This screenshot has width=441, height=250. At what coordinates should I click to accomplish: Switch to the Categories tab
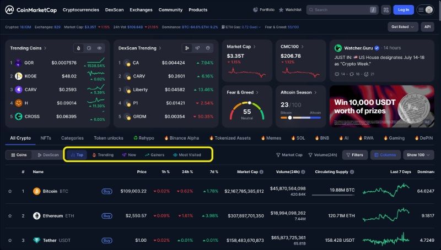click(72, 138)
